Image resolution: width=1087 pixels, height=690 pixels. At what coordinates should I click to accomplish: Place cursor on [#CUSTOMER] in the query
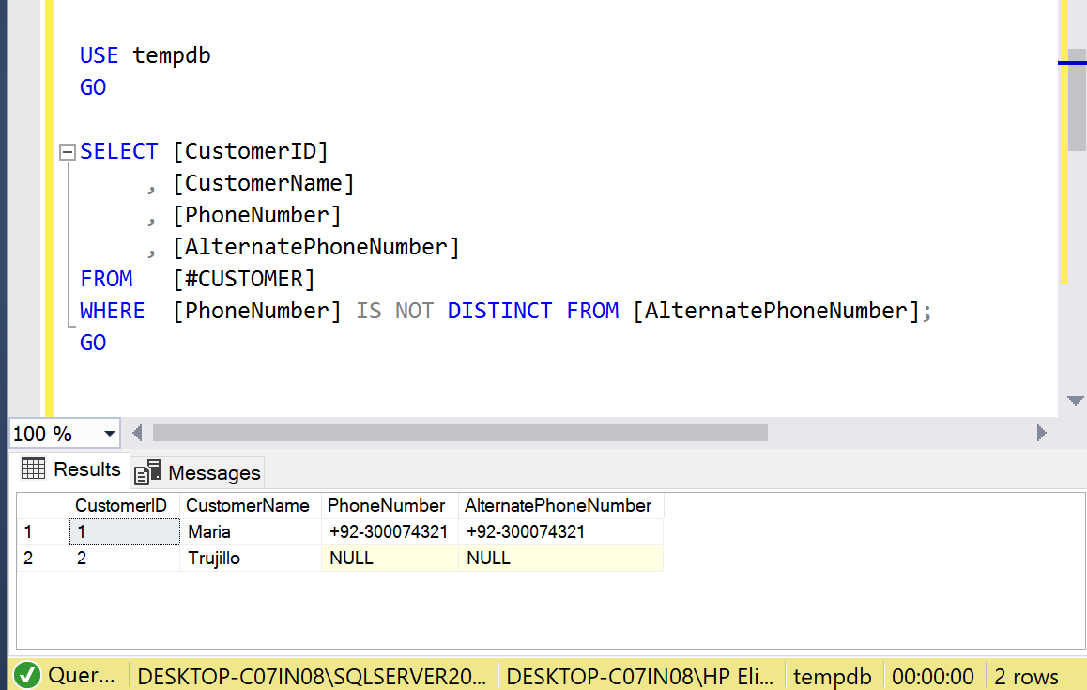[244, 280]
